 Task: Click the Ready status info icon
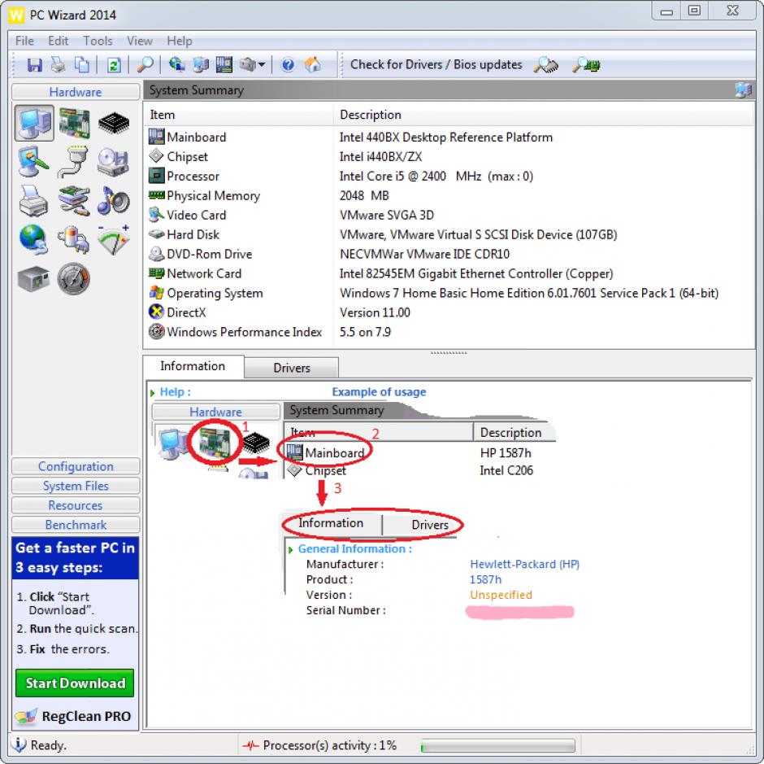tap(19, 744)
